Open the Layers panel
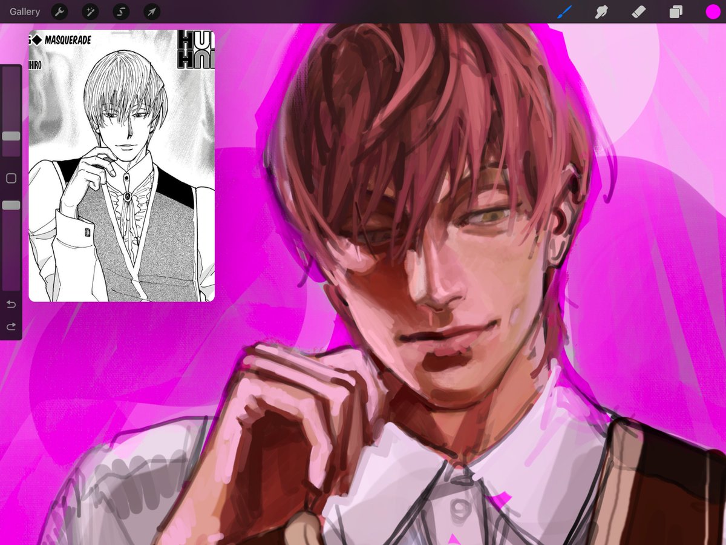726x545 pixels. [676, 12]
